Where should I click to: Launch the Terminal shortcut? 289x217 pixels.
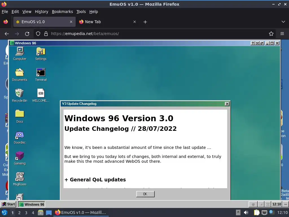click(41, 75)
